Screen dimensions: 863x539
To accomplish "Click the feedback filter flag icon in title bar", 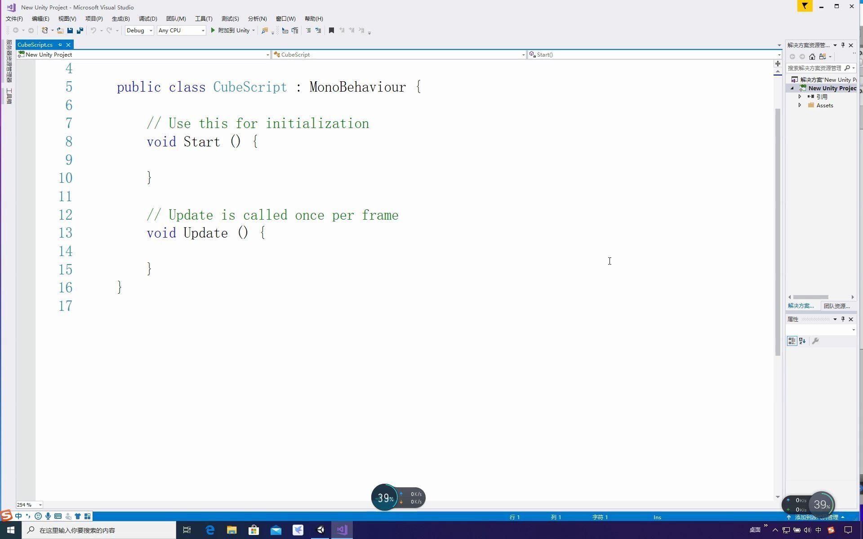I will (x=805, y=6).
